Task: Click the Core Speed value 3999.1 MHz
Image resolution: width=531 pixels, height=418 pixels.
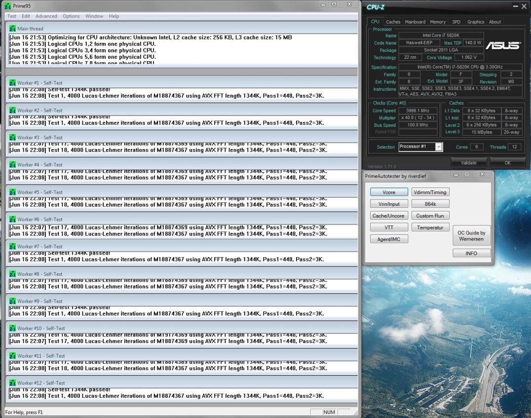Action: click(417, 111)
